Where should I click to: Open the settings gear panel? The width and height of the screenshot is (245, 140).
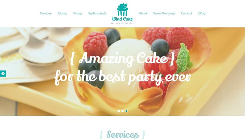click(3, 73)
